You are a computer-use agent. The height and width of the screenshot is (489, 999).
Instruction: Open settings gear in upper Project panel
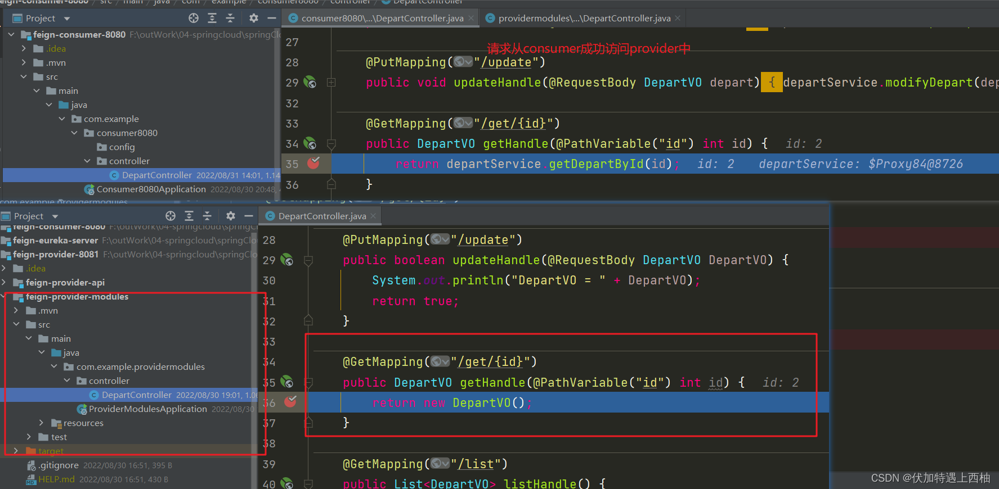pyautogui.click(x=254, y=18)
